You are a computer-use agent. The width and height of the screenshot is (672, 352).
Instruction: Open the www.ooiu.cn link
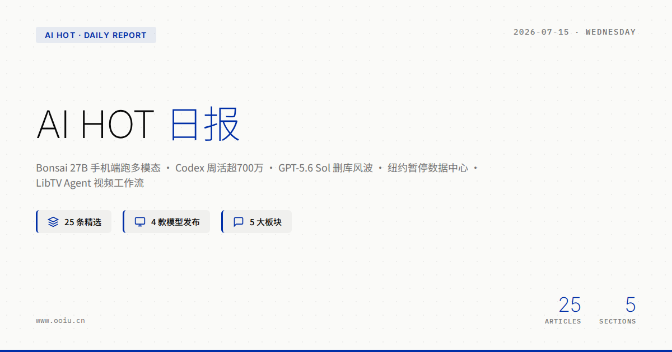click(60, 321)
